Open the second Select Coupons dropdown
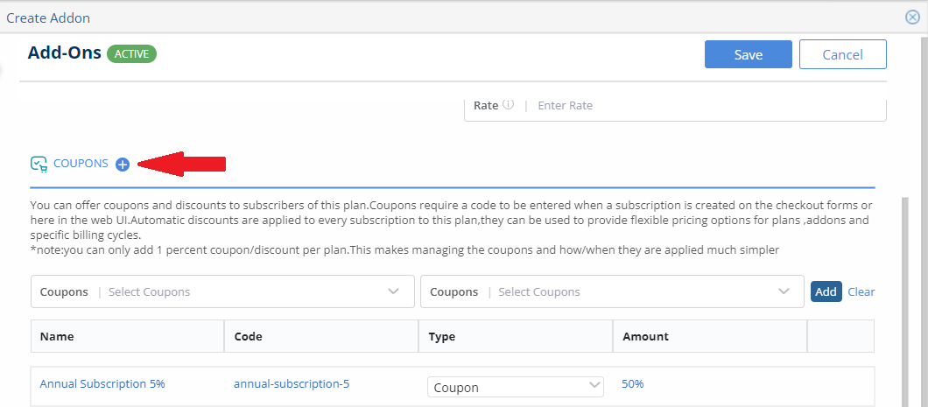This screenshot has height=407, width=928. (612, 291)
